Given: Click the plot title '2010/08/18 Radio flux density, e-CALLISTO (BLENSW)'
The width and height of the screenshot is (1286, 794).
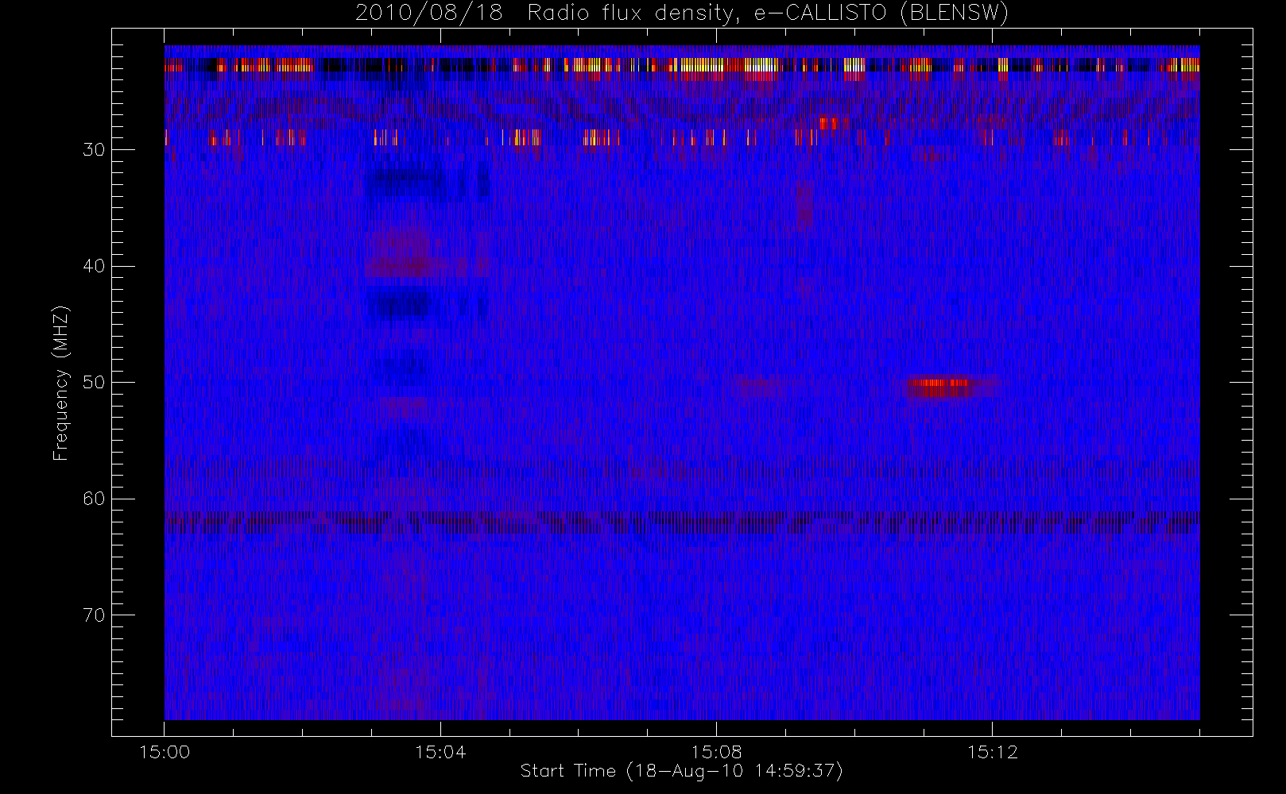Looking at the screenshot, I should (x=681, y=13).
